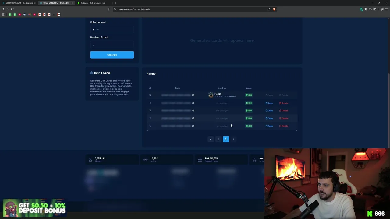This screenshot has width=390, height=219.
Task: Switch to Kickaway Kick Giveaway Tool tab
Action: (x=93, y=3)
